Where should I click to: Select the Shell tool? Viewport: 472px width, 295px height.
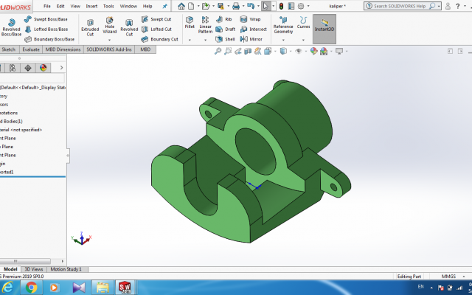[x=225, y=39]
